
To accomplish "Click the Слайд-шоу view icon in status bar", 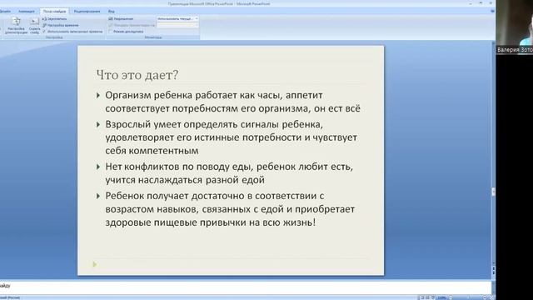I will [x=433, y=297].
